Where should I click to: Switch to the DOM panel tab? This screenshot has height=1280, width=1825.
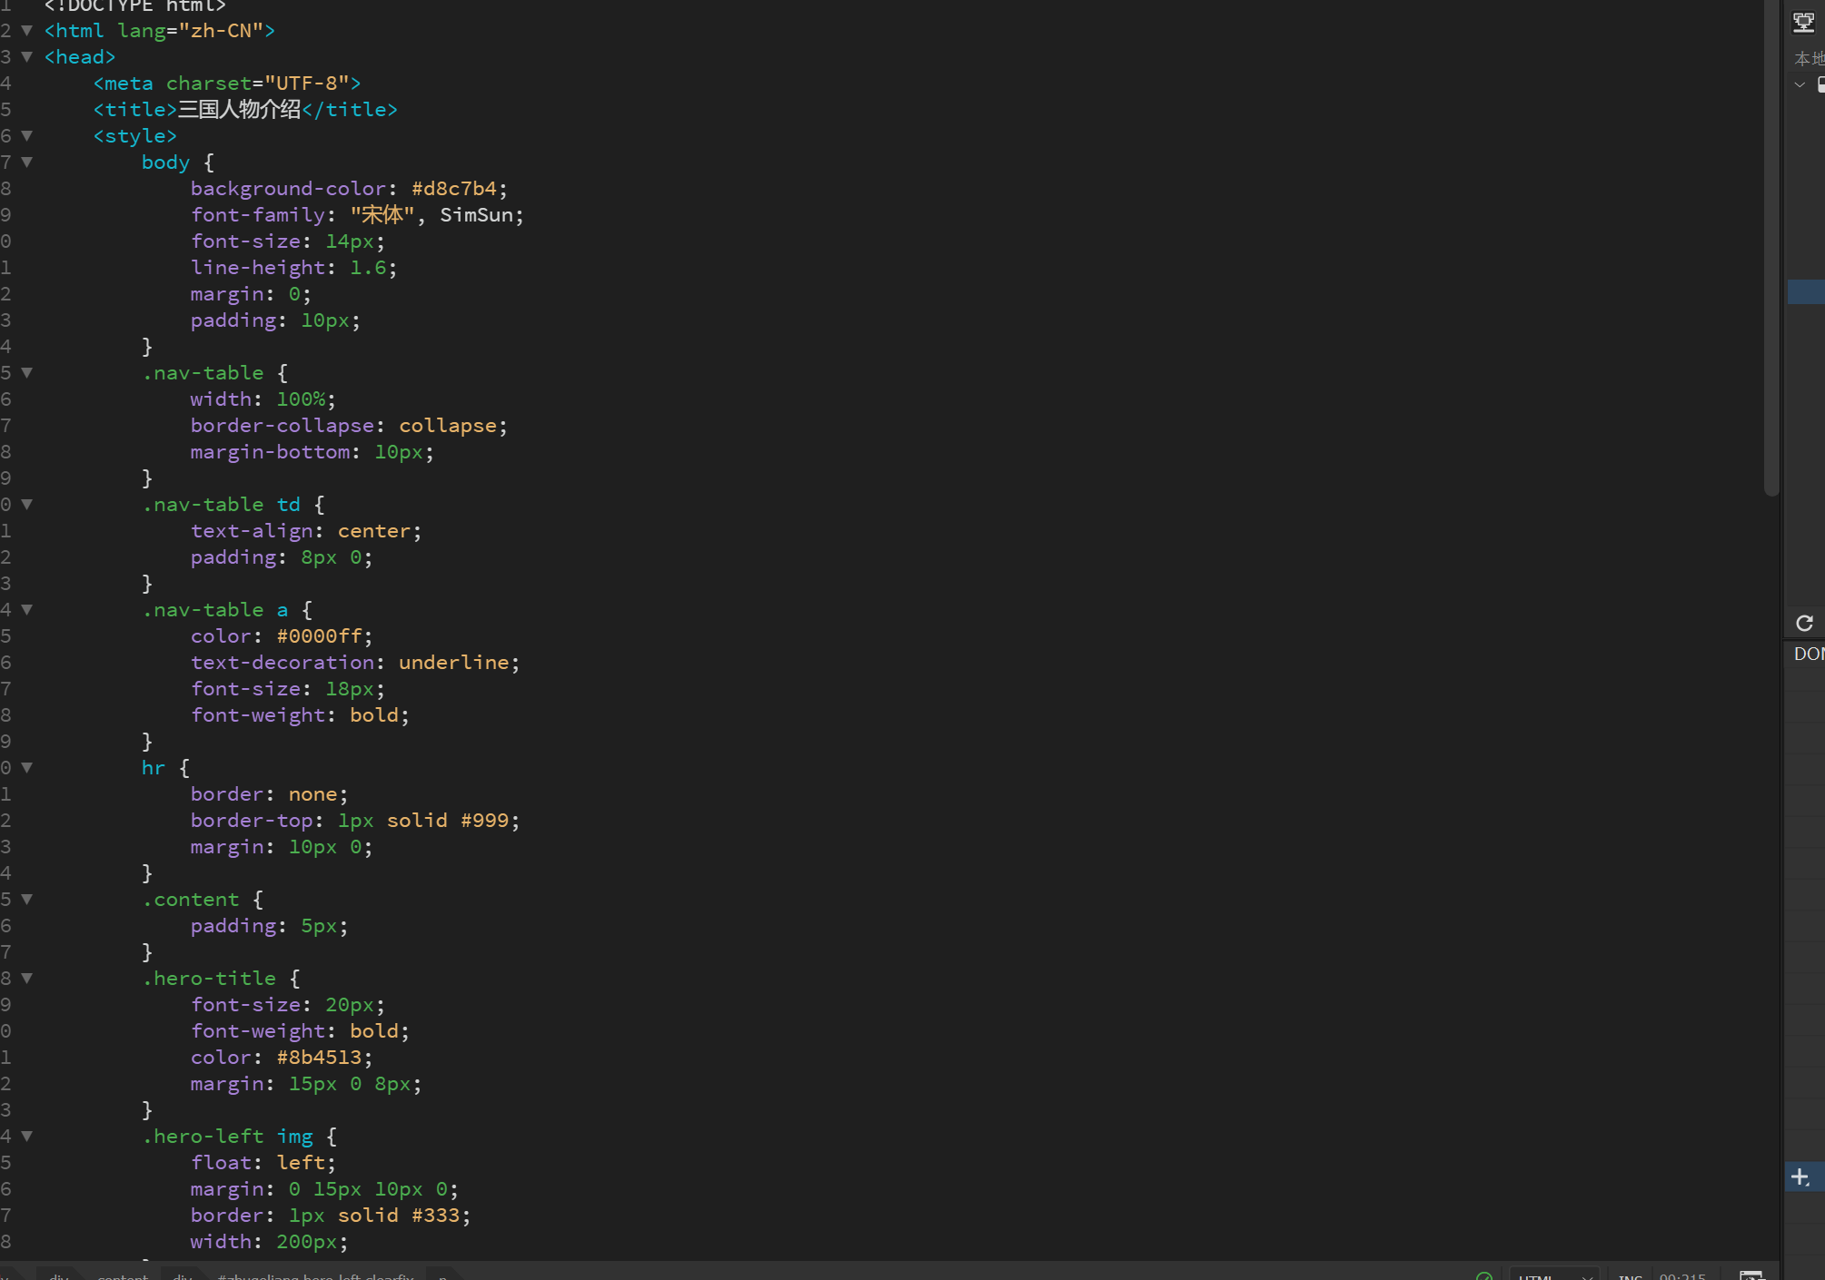pyautogui.click(x=1808, y=654)
